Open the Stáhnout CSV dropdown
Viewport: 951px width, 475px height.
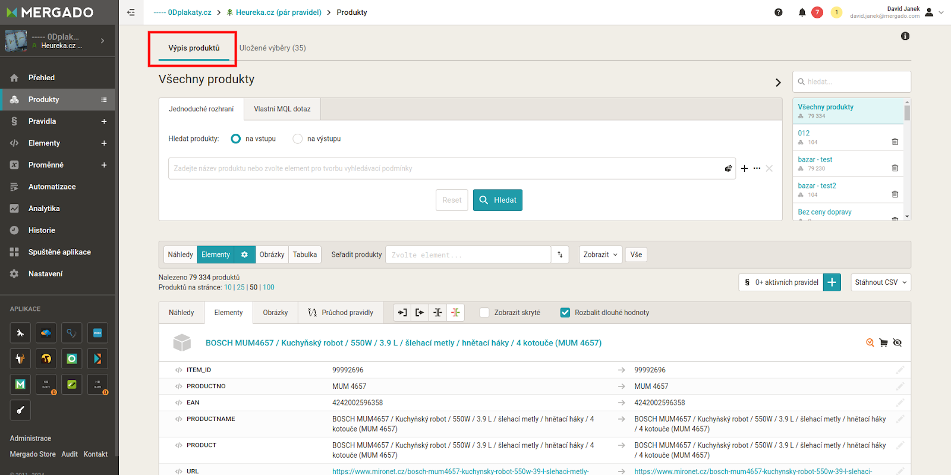tap(881, 282)
